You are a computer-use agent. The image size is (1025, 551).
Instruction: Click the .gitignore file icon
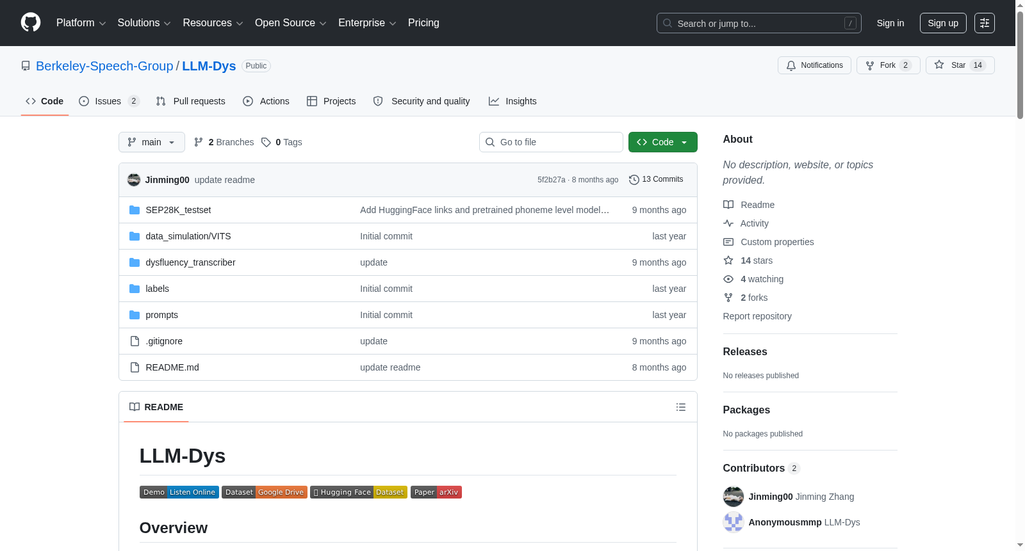click(135, 341)
